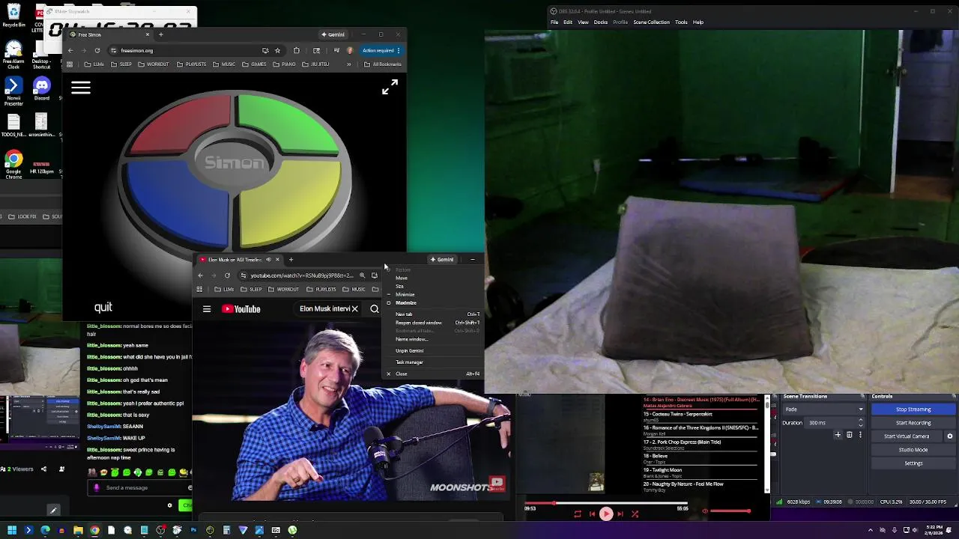This screenshot has width=959, height=539.
Task: Go back in the Free Simon browser window
Action: (x=70, y=50)
